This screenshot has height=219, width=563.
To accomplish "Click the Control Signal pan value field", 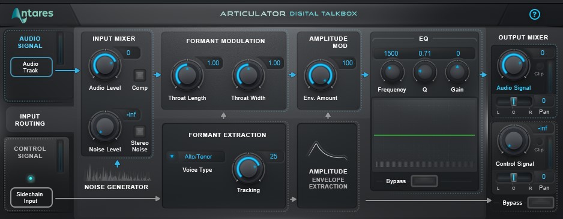I will coord(544,177).
